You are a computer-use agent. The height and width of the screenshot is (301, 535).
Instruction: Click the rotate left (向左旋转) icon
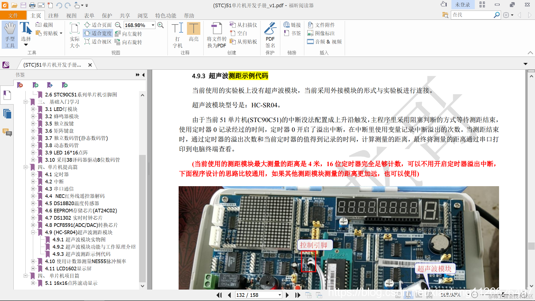pos(129,34)
